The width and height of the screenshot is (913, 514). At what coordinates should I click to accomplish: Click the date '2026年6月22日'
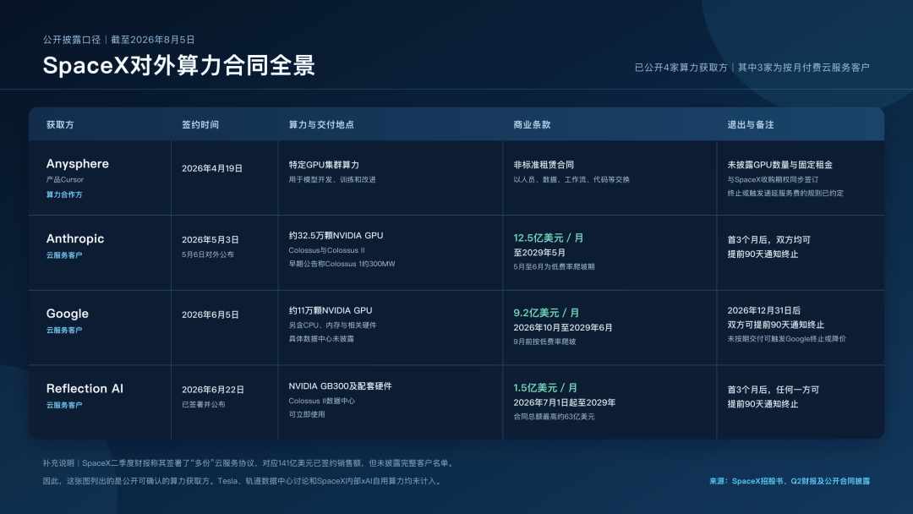coord(212,390)
